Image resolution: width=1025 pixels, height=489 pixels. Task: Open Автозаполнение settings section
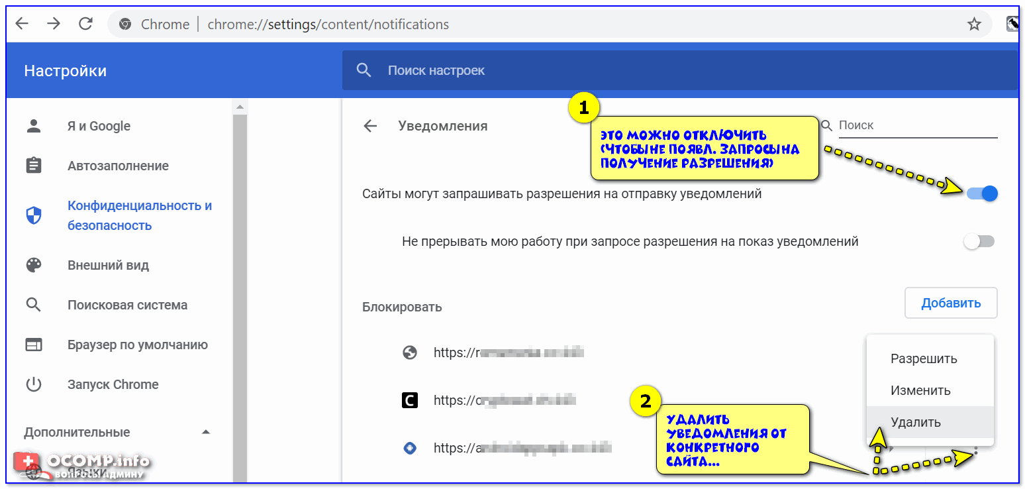click(x=118, y=166)
